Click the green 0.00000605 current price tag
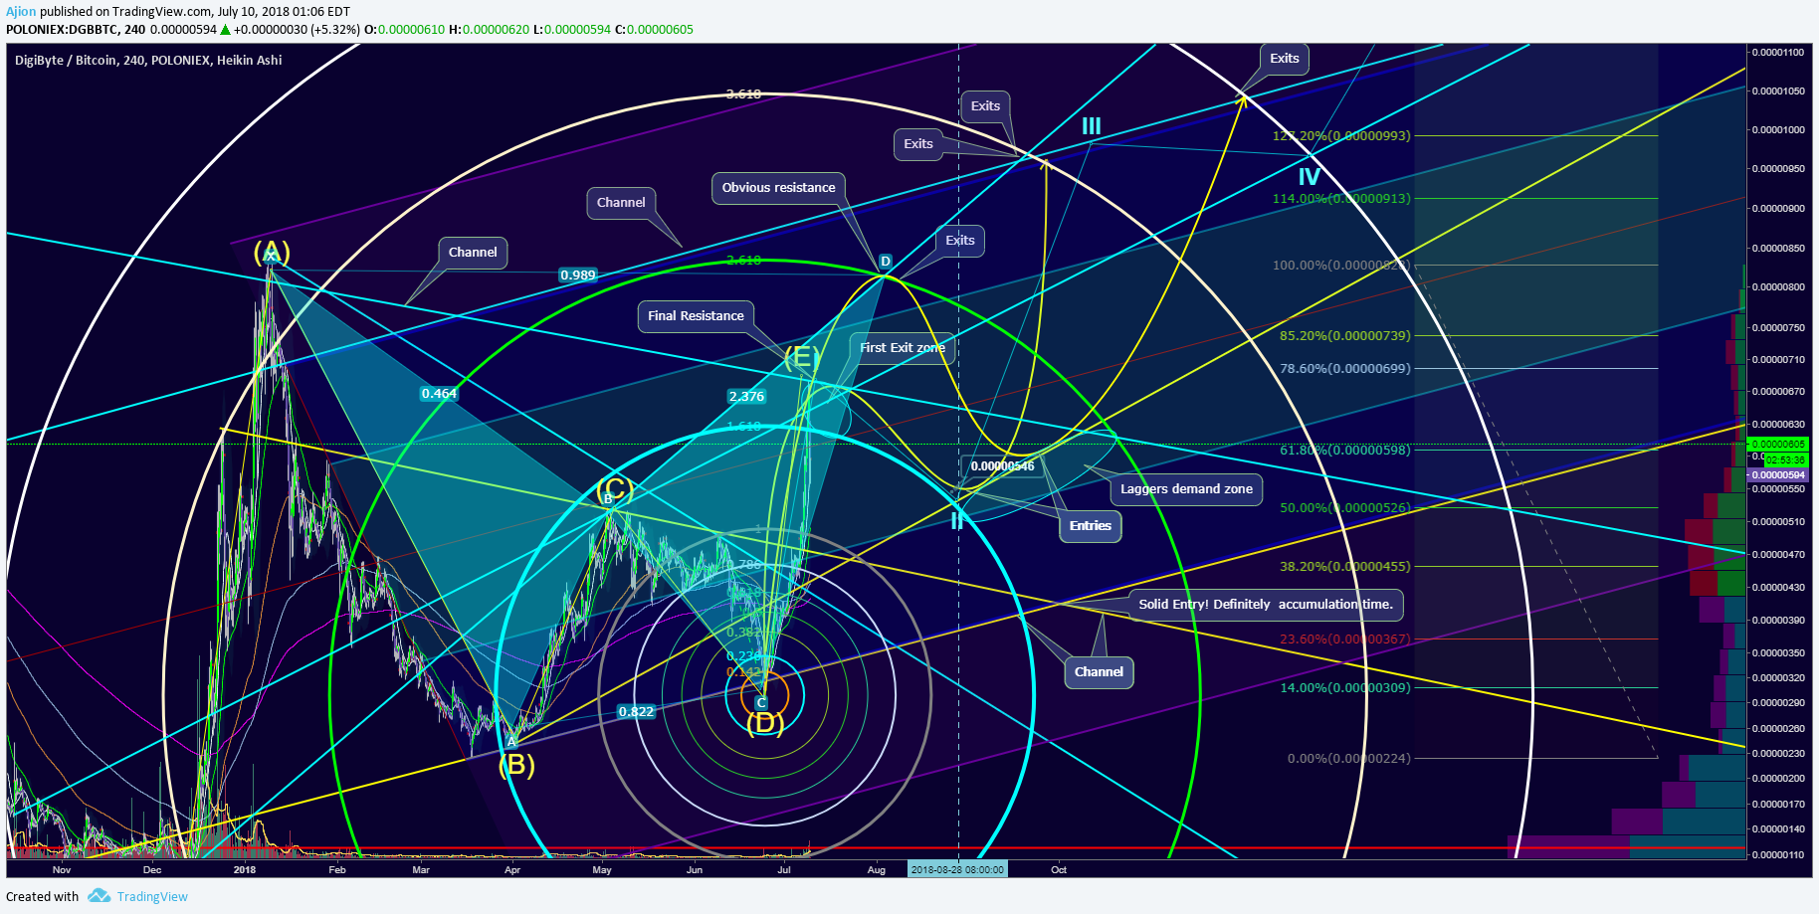Screen dimensions: 1819x914 [1778, 445]
